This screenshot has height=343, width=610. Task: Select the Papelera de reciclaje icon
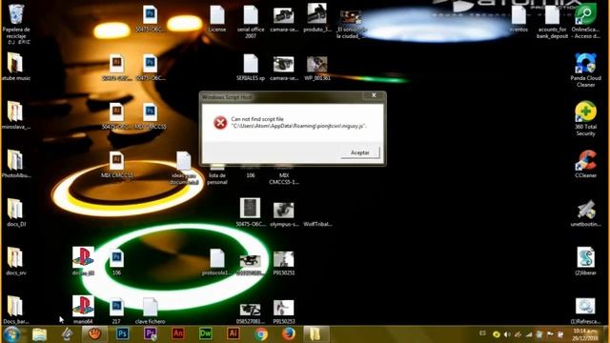(x=16, y=14)
